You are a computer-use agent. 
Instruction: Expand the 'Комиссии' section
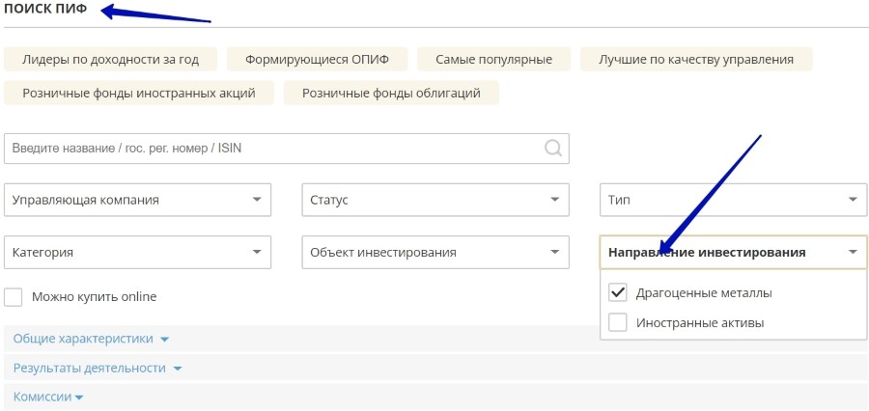coord(48,397)
